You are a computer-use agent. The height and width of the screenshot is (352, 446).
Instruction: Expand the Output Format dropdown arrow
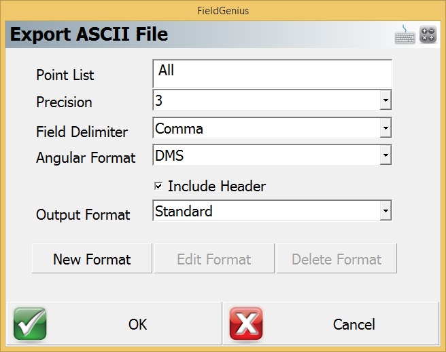click(x=385, y=212)
